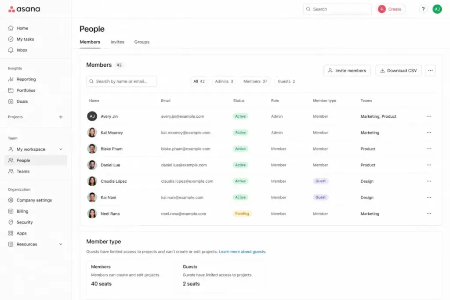Image resolution: width=450 pixels, height=300 pixels.
Task: Open Goals in the sidebar
Action: tap(22, 101)
